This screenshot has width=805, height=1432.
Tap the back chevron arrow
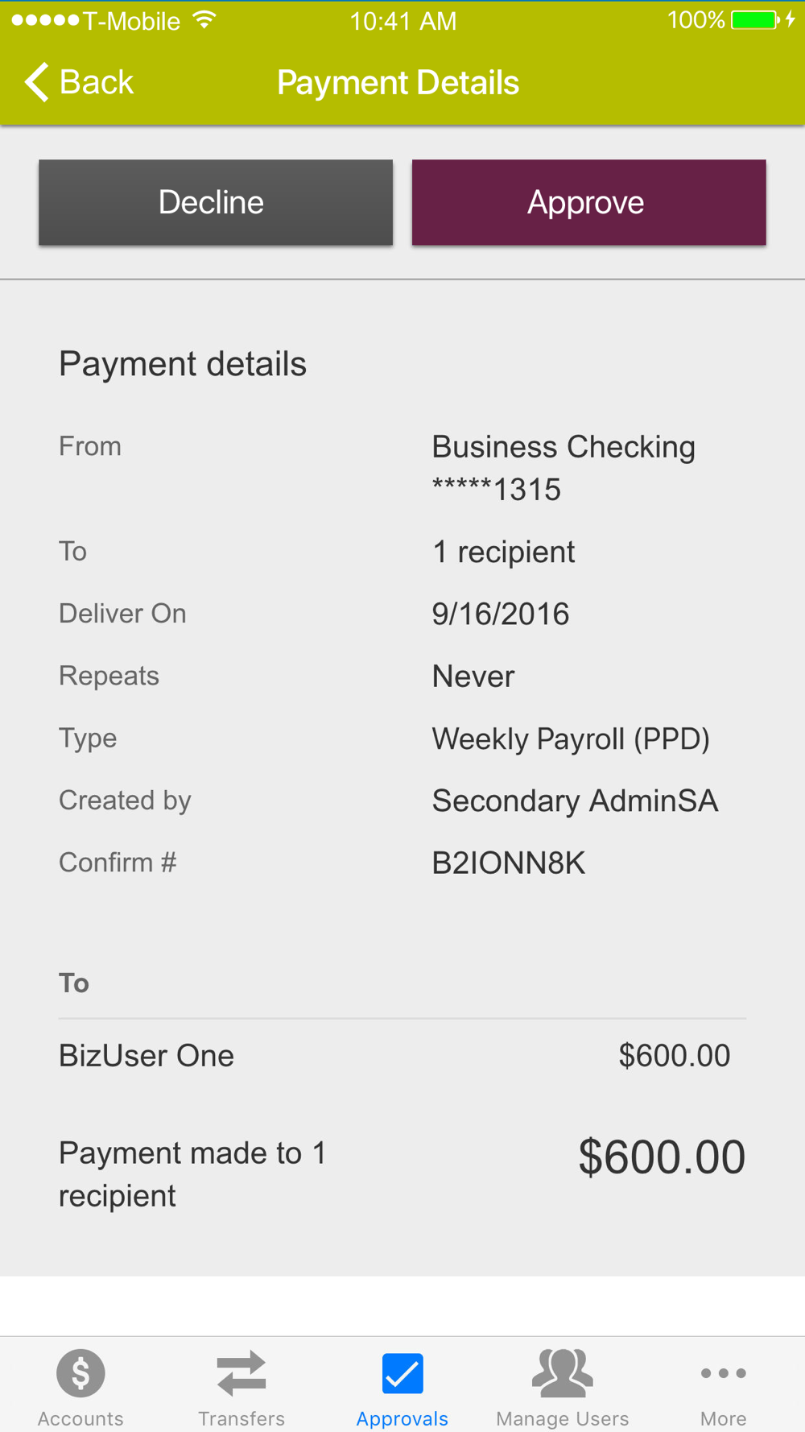click(x=36, y=82)
